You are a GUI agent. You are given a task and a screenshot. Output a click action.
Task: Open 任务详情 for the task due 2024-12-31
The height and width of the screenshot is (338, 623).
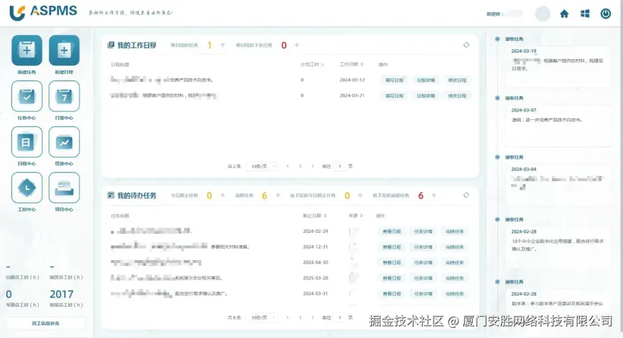pos(423,246)
